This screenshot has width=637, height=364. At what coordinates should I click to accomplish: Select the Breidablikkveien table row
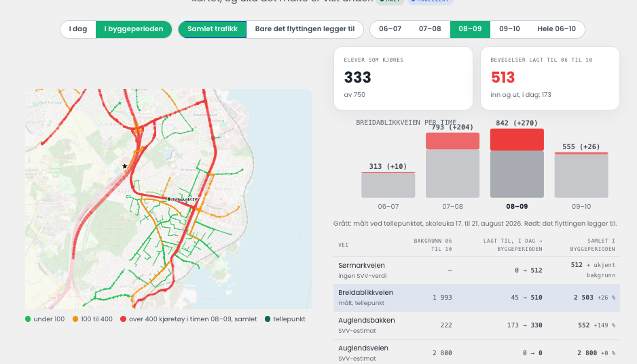click(477, 298)
